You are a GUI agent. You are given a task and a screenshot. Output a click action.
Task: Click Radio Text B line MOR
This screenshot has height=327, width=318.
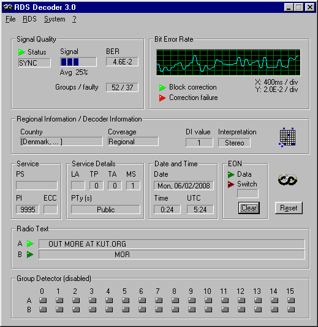tap(172, 255)
